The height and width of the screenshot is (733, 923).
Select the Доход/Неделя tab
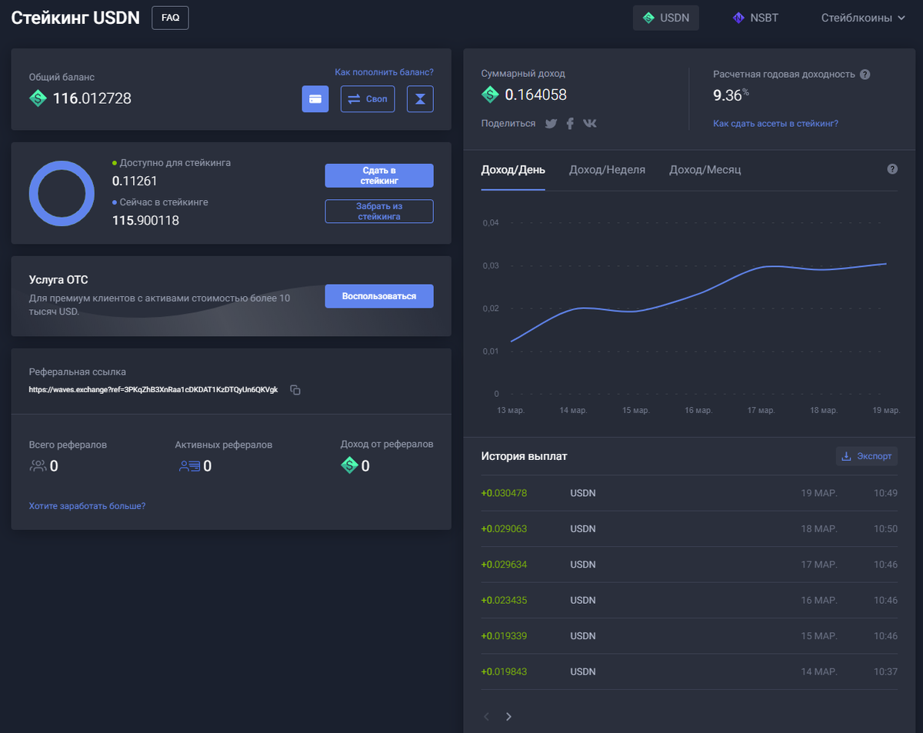click(x=607, y=170)
